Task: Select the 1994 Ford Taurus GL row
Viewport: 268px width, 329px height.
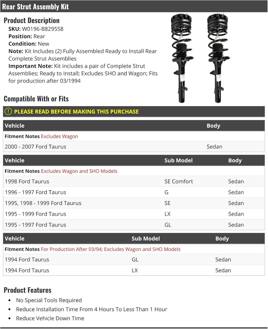Action: (134, 259)
